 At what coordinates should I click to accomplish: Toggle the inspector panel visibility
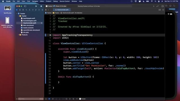(x=163, y=6)
